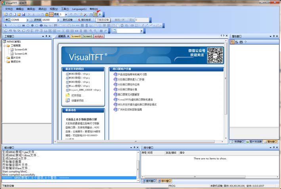Select the Aa text tool

pyautogui.click(x=46, y=25)
